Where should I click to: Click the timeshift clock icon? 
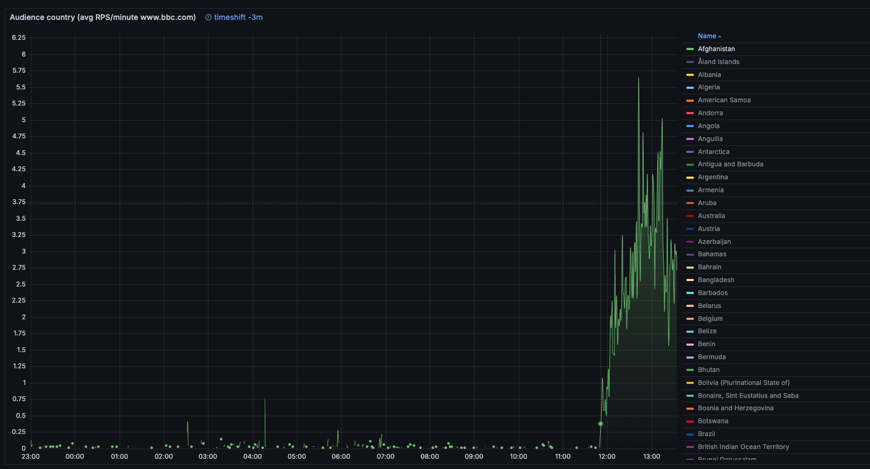(x=208, y=17)
